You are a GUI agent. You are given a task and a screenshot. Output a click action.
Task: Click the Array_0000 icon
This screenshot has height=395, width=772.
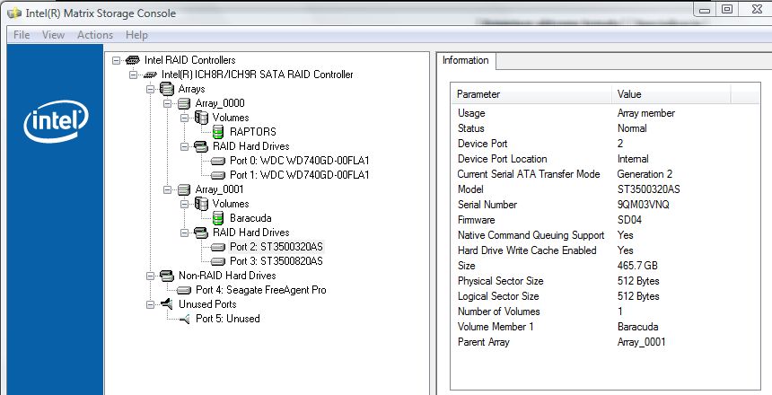(x=184, y=103)
